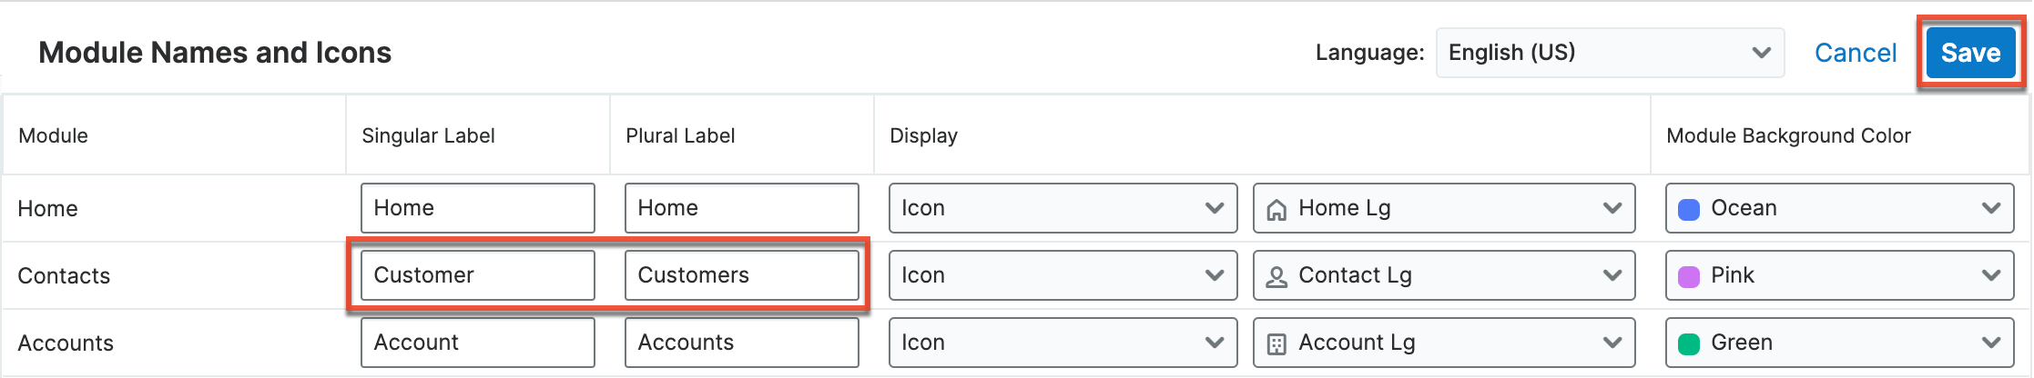This screenshot has width=2034, height=378.
Task: Click the Green color swatch
Action: (1689, 344)
